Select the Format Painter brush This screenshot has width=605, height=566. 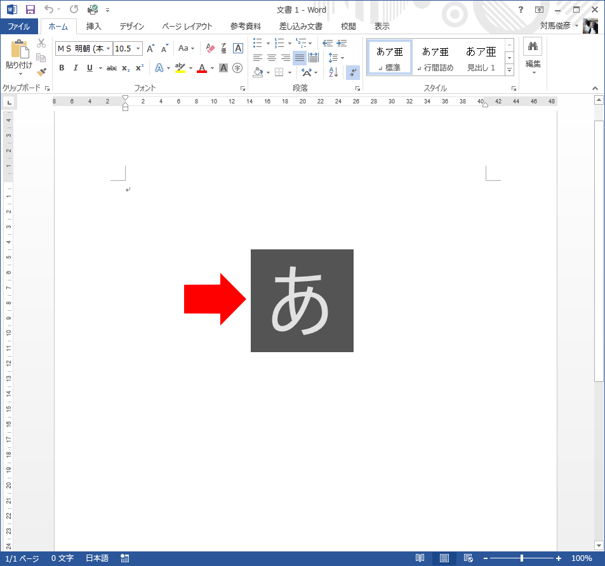pyautogui.click(x=41, y=72)
